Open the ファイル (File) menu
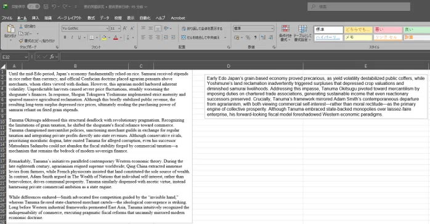This screenshot has width=430, height=224. 7,18
